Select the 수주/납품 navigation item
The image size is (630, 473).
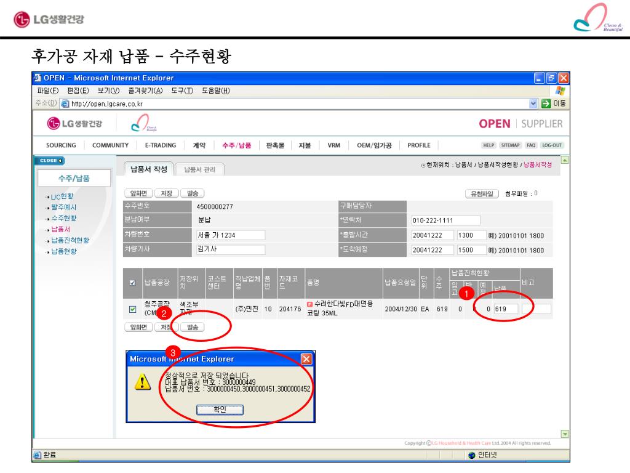[x=237, y=145]
